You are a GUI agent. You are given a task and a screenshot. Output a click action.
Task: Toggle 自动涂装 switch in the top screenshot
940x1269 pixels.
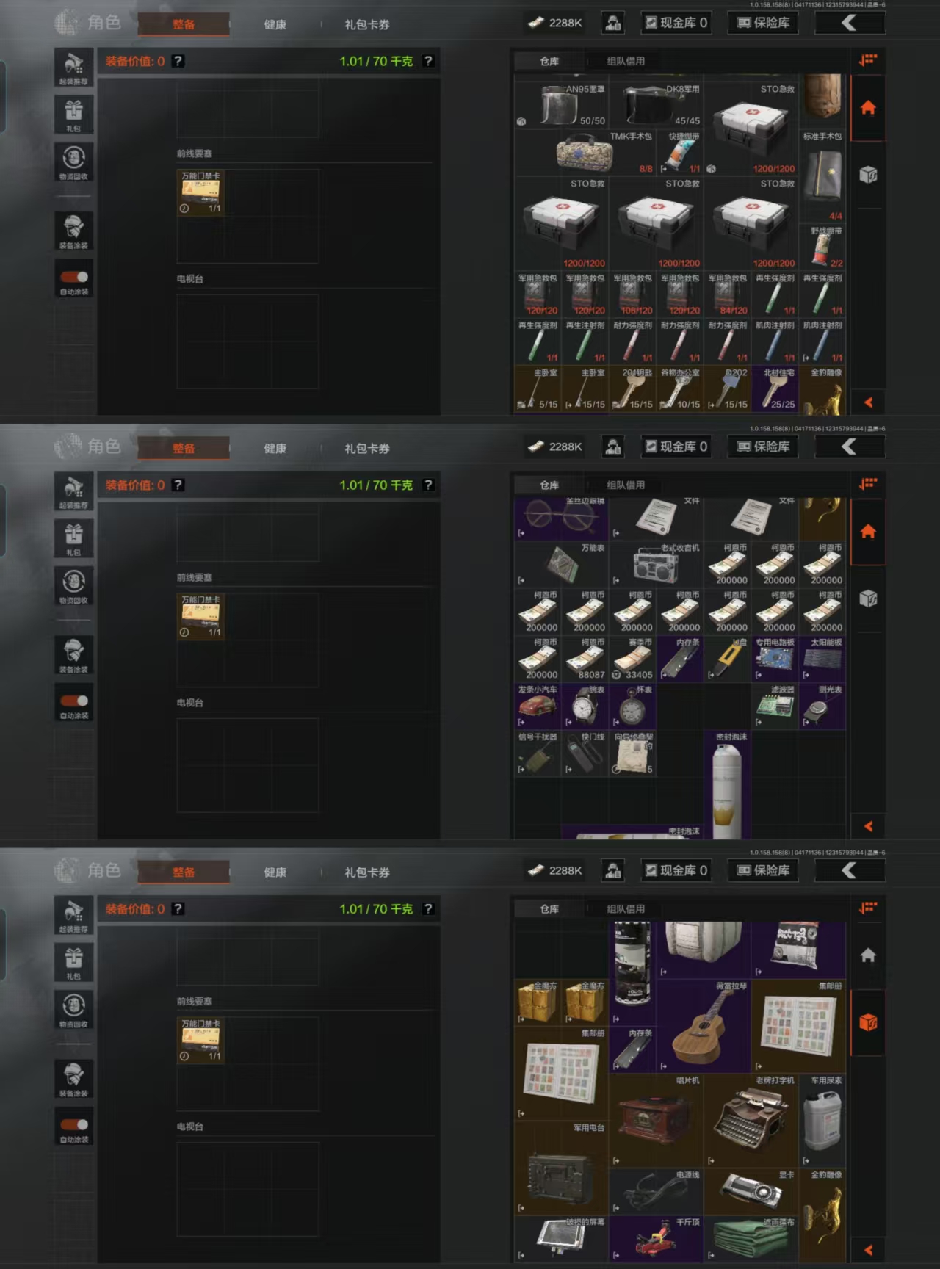[74, 277]
